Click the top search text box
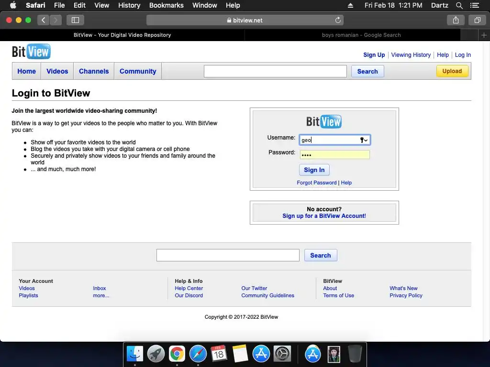This screenshot has width=490, height=367. (x=275, y=71)
